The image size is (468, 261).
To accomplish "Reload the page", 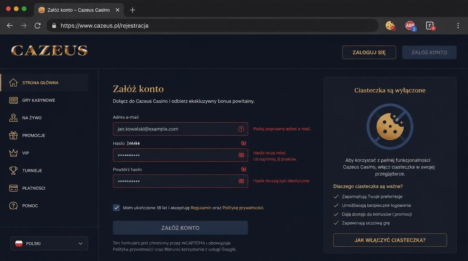I will [x=37, y=25].
